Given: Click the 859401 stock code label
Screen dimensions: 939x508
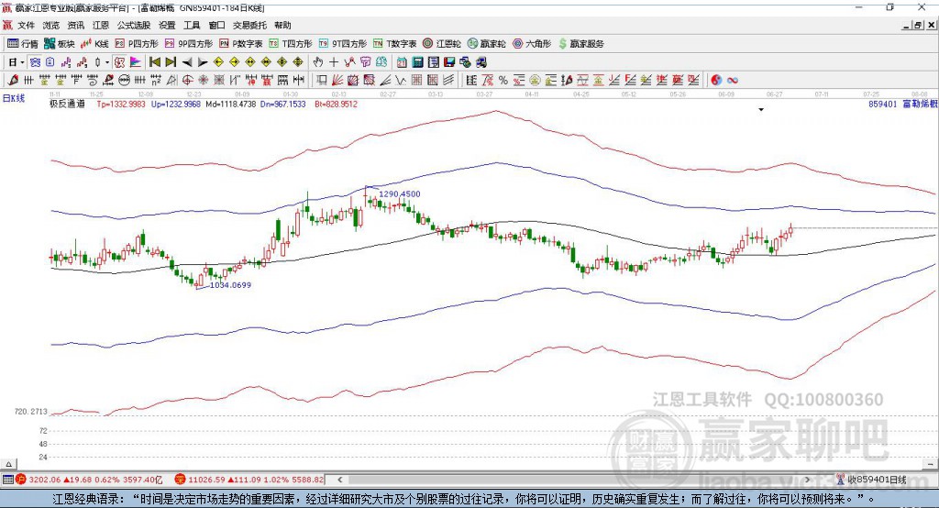Looking at the screenshot, I should pyautogui.click(x=883, y=104).
